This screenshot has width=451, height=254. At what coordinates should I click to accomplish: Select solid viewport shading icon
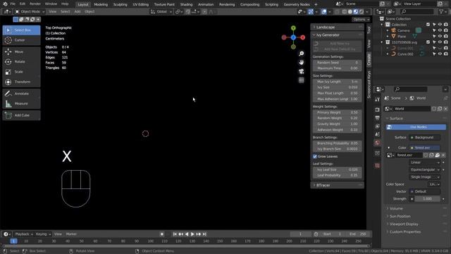[x=350, y=12]
